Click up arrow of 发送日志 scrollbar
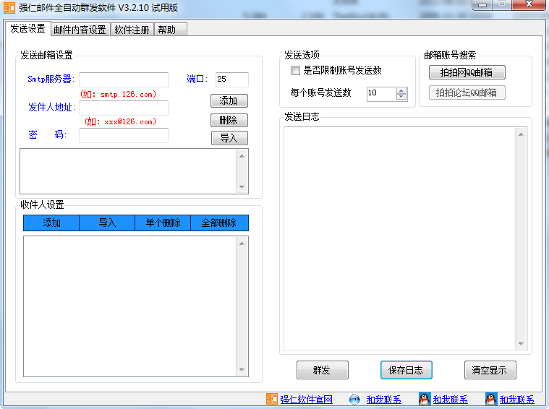 (x=521, y=134)
